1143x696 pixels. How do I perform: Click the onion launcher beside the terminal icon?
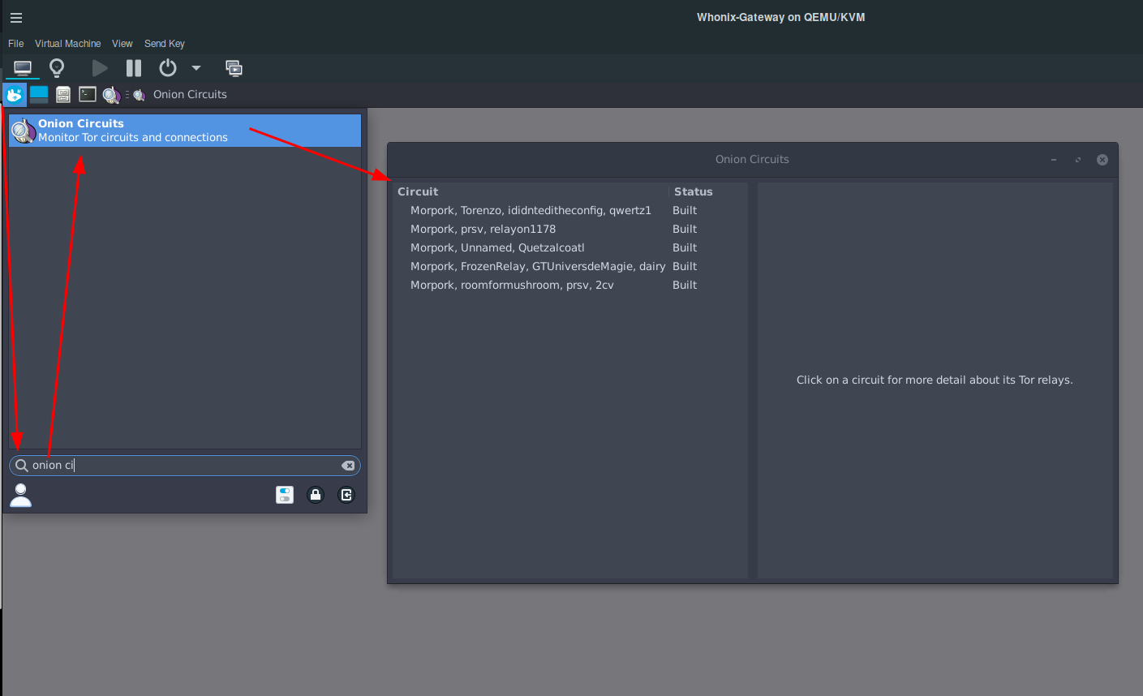point(111,95)
